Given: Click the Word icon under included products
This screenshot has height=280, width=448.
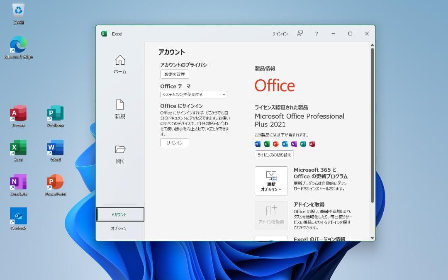Looking at the screenshot, I should point(258,144).
